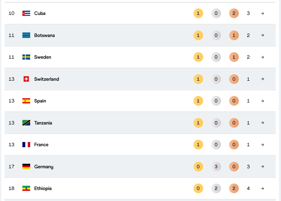
Task: Click the Botswana flag icon
Action: [26, 35]
